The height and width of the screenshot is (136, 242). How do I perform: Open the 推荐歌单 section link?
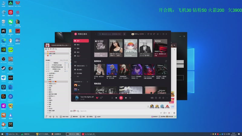[98, 61]
